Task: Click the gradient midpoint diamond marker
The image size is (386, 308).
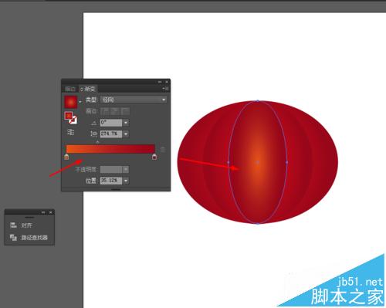Action: click(x=97, y=142)
